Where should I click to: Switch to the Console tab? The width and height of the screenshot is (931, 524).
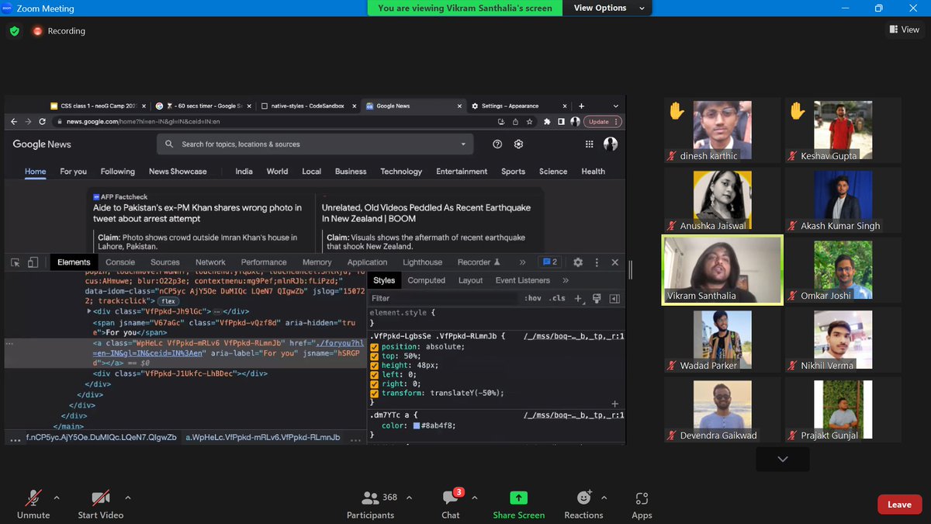[120, 262]
